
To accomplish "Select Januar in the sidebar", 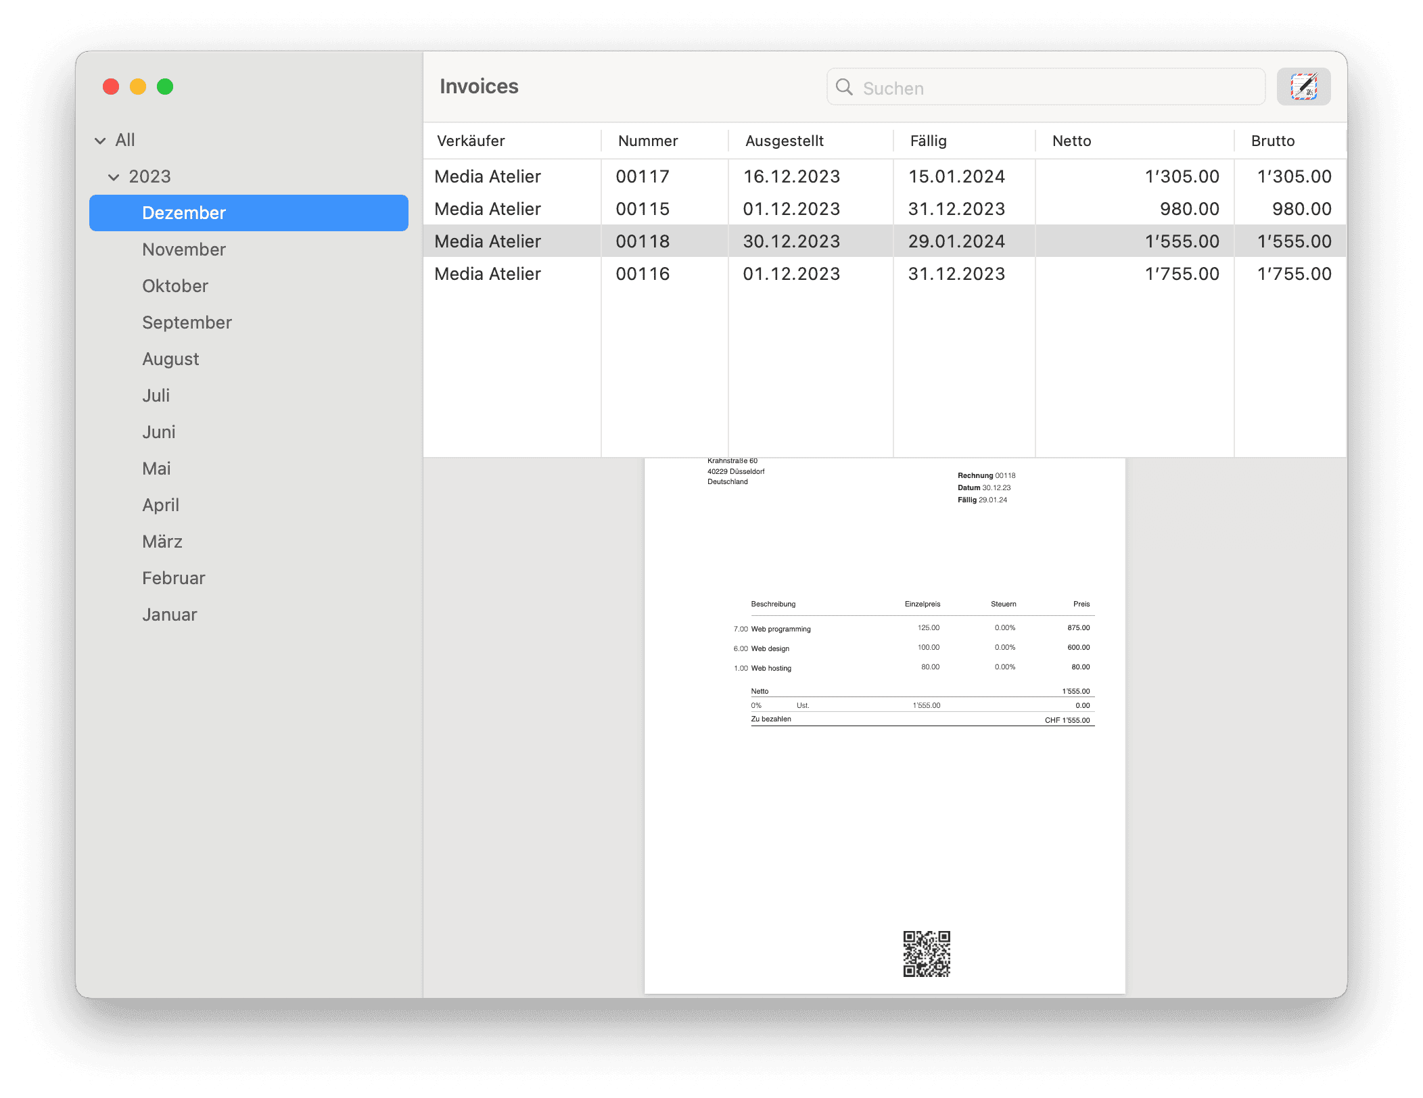I will (169, 614).
